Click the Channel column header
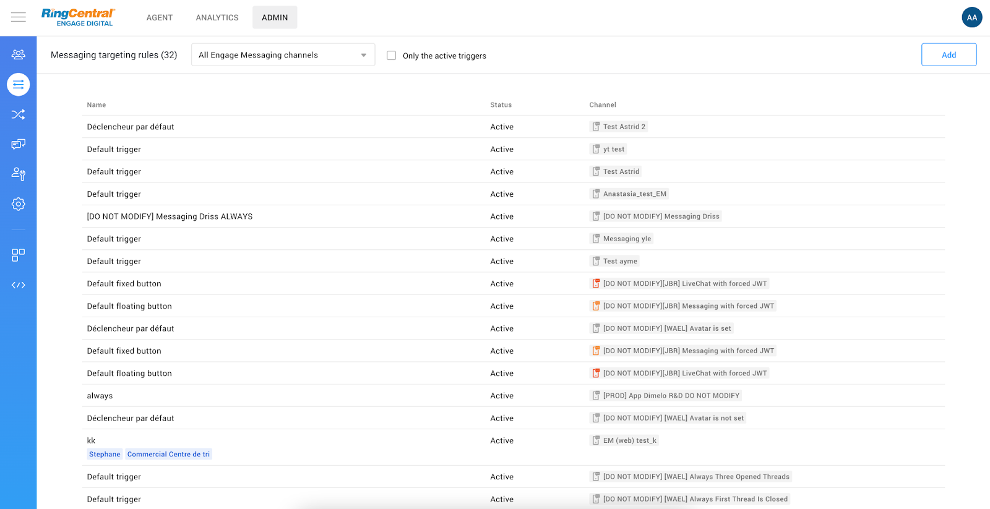The height and width of the screenshot is (509, 990). point(603,105)
